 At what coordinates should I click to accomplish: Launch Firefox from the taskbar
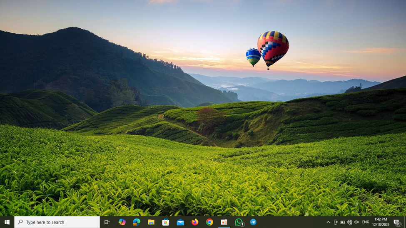coord(195,222)
